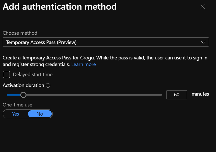Enable the Delayed start time checkbox
Viewport: 216px width, 152px height.
(x=7, y=75)
